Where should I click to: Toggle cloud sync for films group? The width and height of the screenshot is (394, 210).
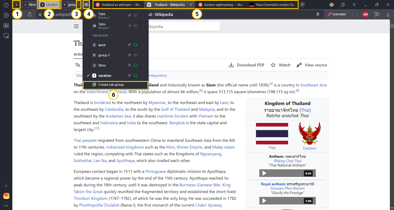[x=135, y=65]
